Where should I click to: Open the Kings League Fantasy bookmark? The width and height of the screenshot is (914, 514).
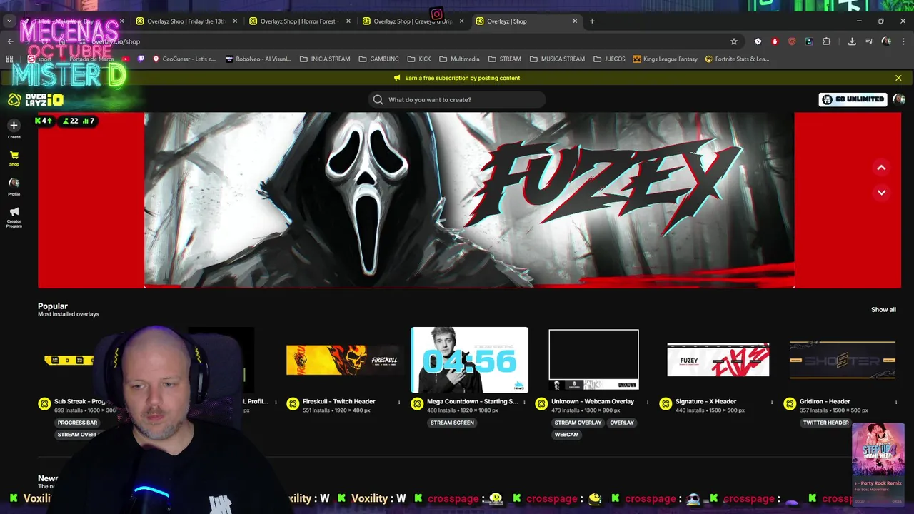click(666, 59)
